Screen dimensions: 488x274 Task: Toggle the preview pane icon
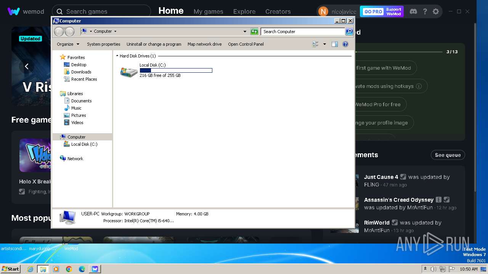click(335, 44)
